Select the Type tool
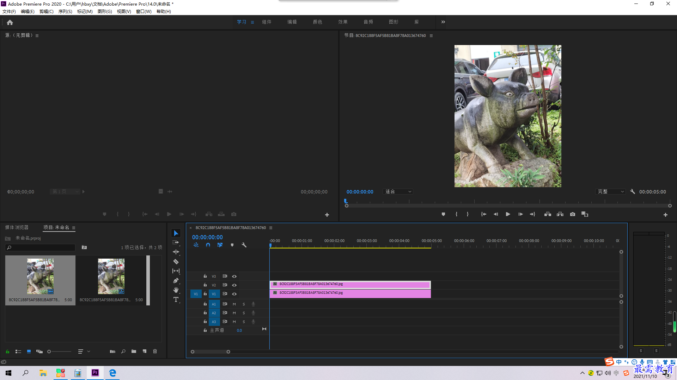 click(x=176, y=299)
